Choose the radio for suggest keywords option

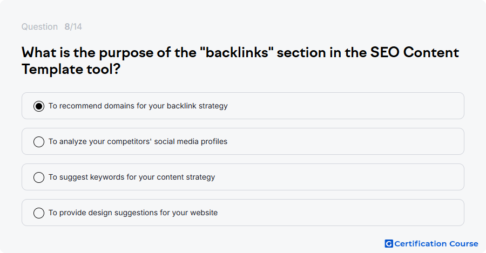[x=39, y=177]
